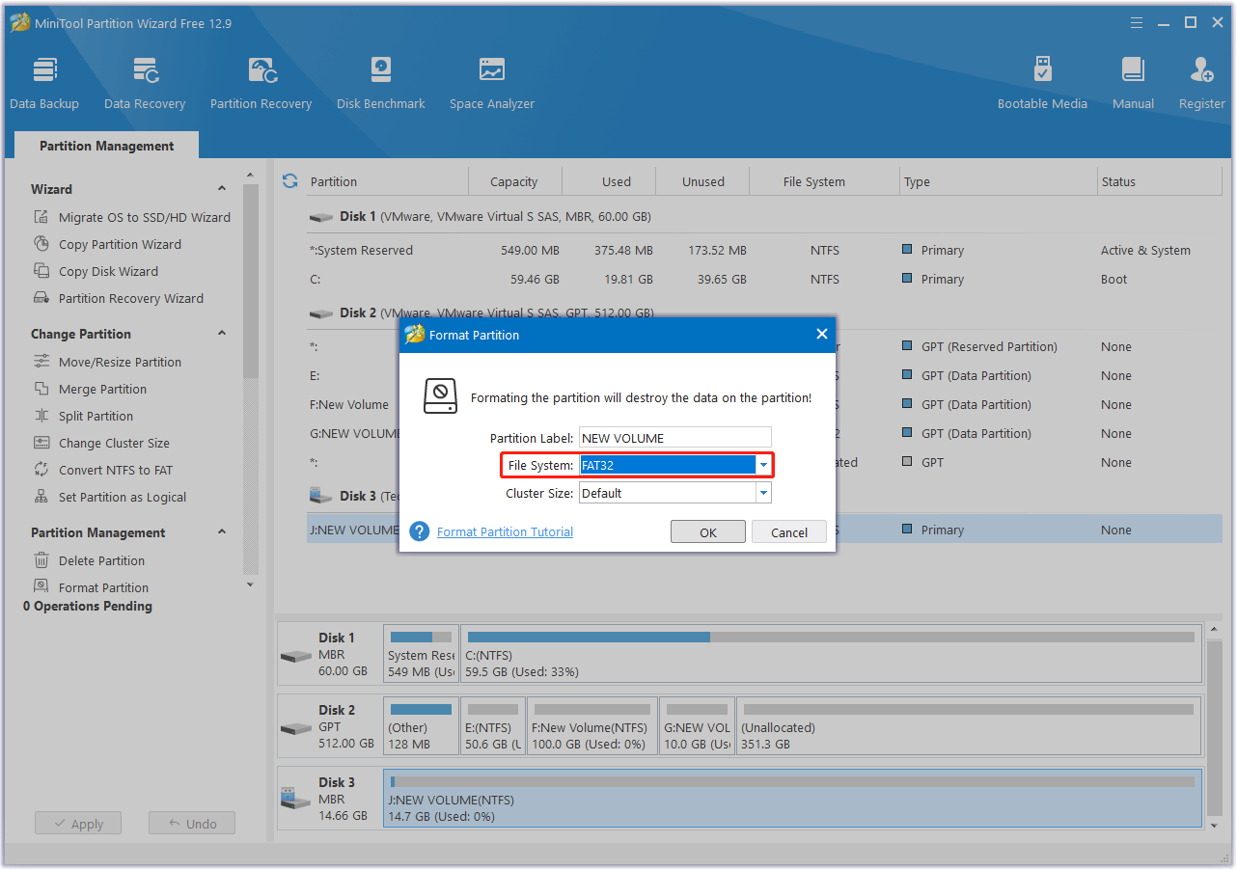Choose Set Partition as Logical
The image size is (1237, 870).
110,497
